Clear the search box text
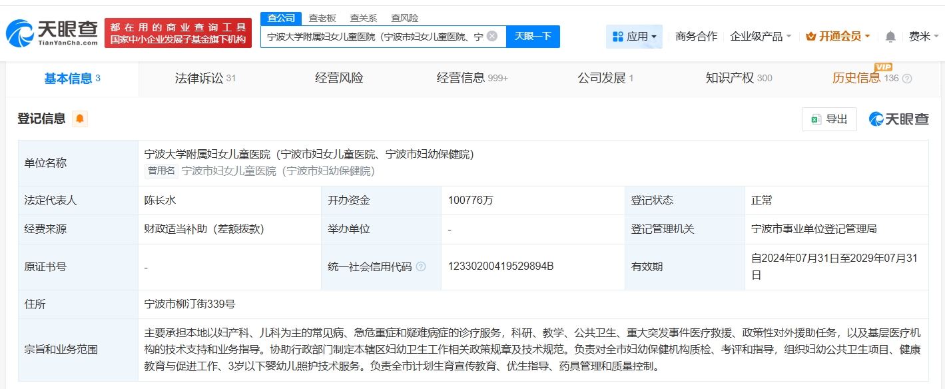The height and width of the screenshot is (389, 945). tap(492, 36)
